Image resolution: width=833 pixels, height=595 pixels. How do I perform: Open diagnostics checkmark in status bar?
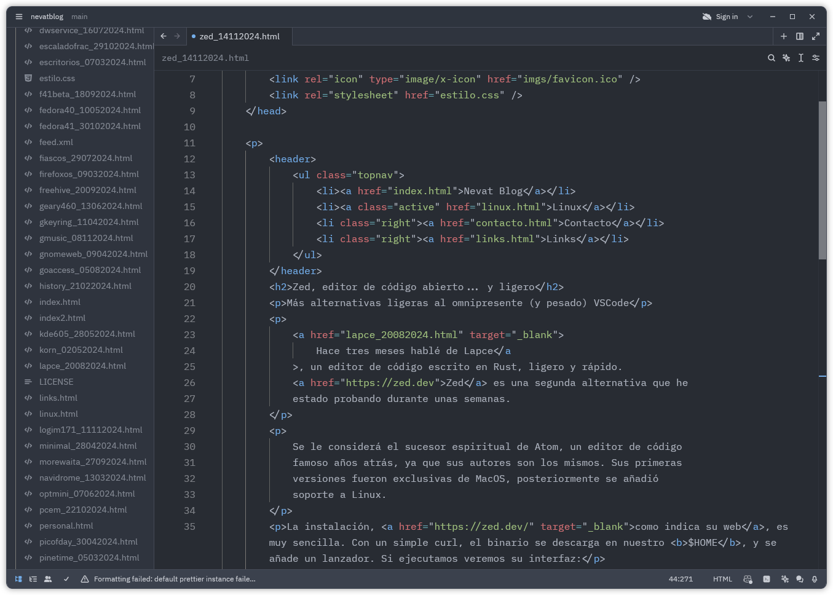tap(66, 579)
